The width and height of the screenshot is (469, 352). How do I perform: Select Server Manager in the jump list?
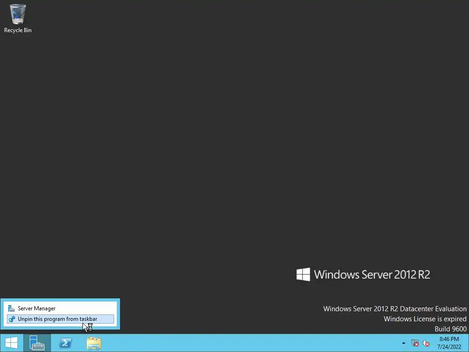(60, 308)
